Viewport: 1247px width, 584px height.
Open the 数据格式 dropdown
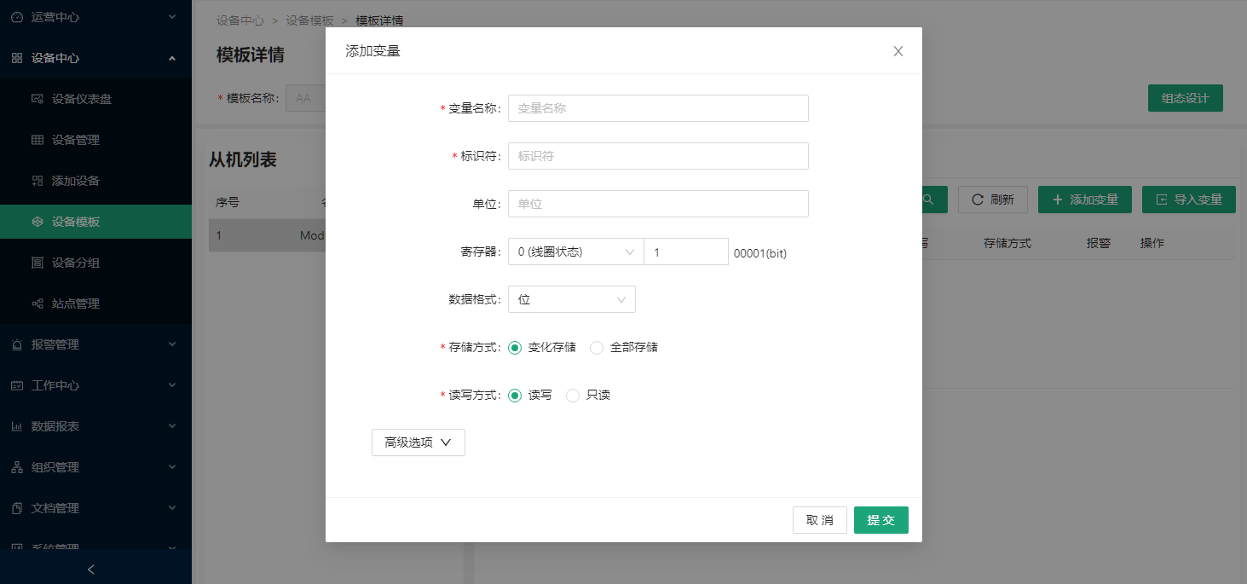[x=571, y=299]
